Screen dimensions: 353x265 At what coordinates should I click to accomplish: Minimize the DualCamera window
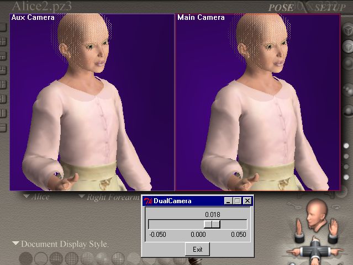(228, 200)
